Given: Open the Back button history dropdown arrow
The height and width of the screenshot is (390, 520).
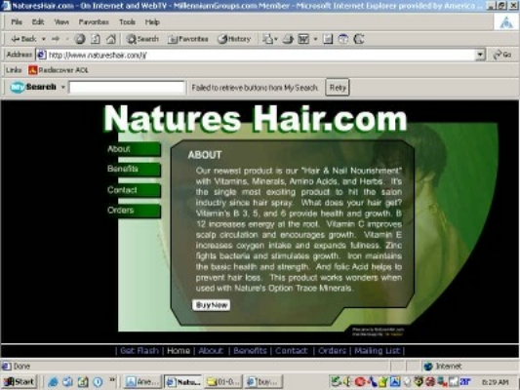Looking at the screenshot, I should [44, 39].
